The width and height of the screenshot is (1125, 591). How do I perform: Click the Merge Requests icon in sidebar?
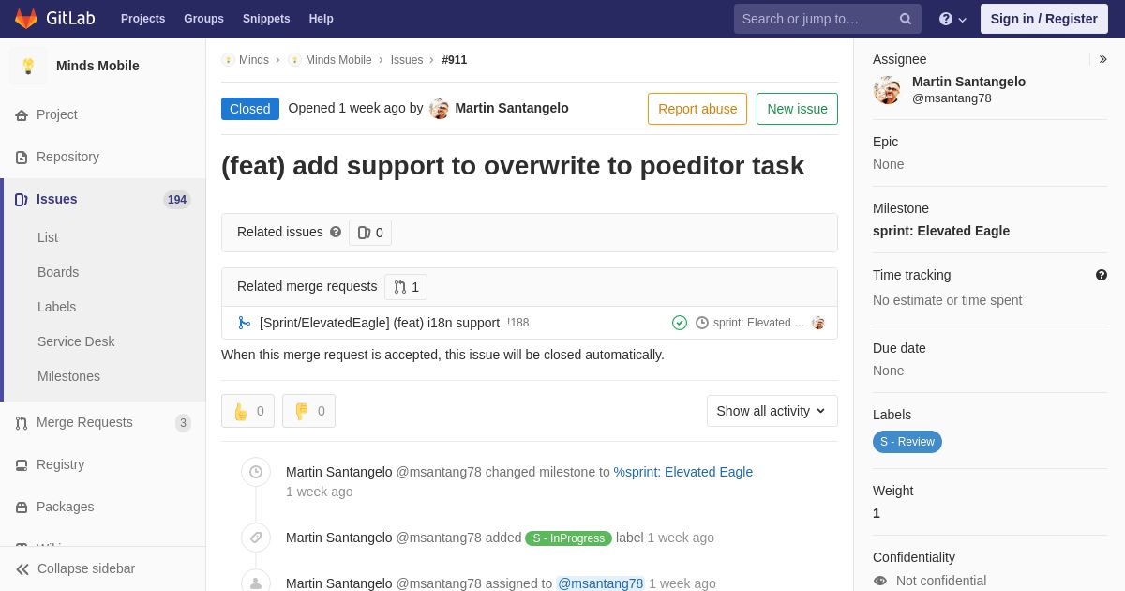tap(22, 422)
